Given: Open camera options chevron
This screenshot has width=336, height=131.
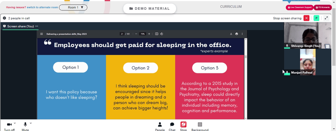Looking at the screenshot, I should pyautogui.click(x=15, y=123).
